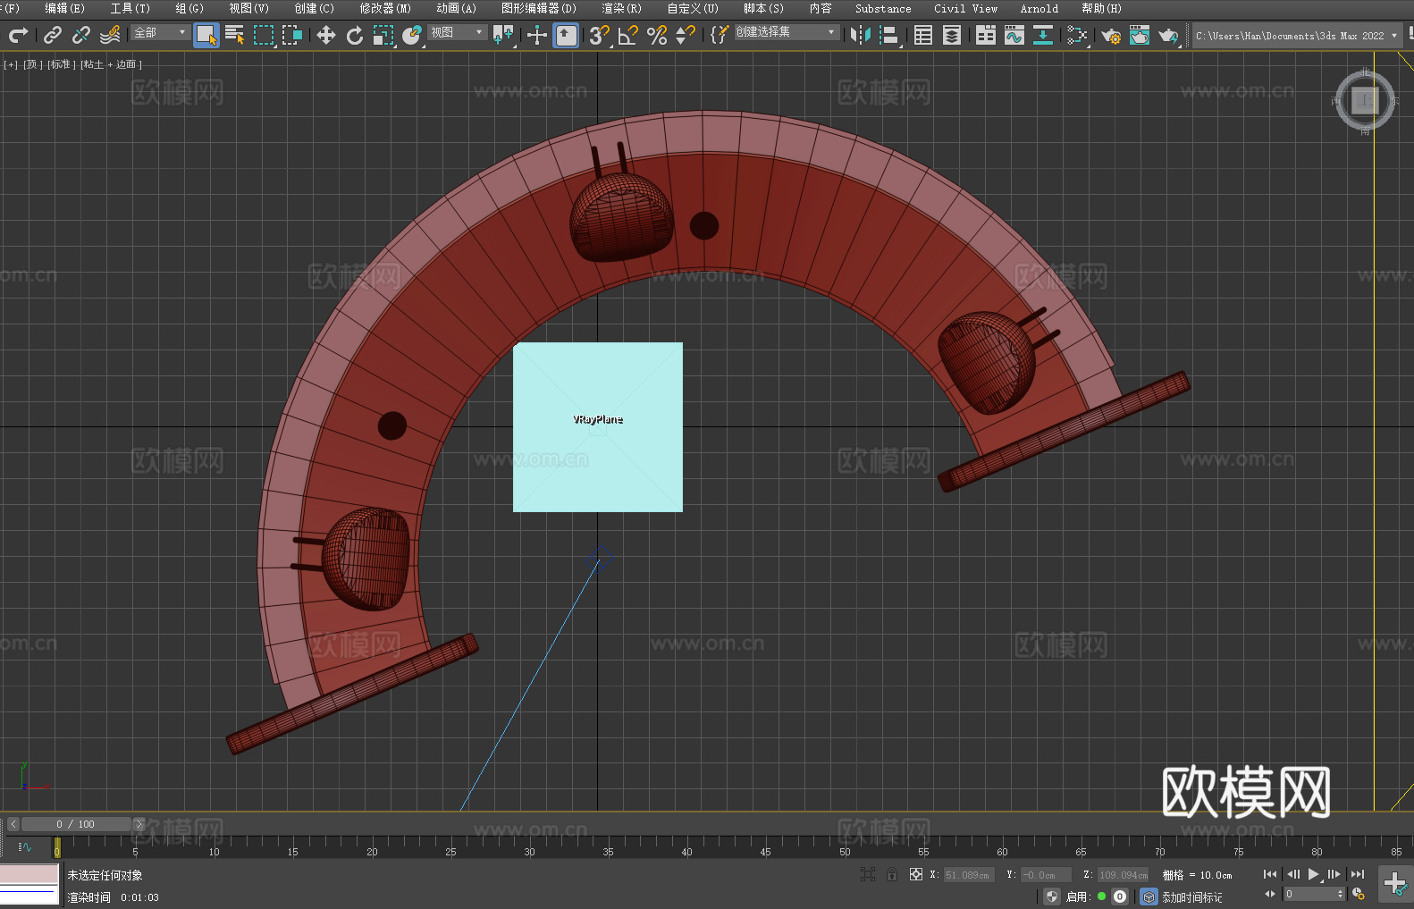Open 编辑(E) menu
This screenshot has width=1414, height=909.
coord(65,8)
